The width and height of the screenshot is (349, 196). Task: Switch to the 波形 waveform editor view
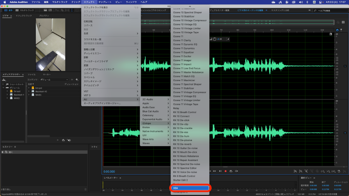[8, 10]
